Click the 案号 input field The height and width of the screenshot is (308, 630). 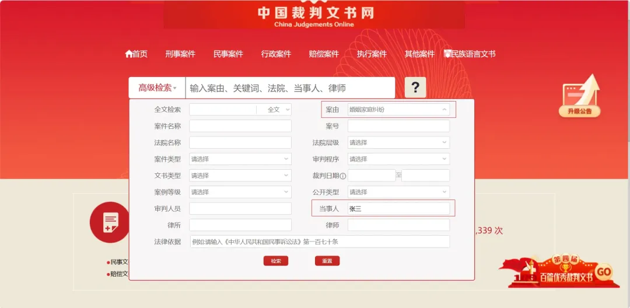pos(398,126)
